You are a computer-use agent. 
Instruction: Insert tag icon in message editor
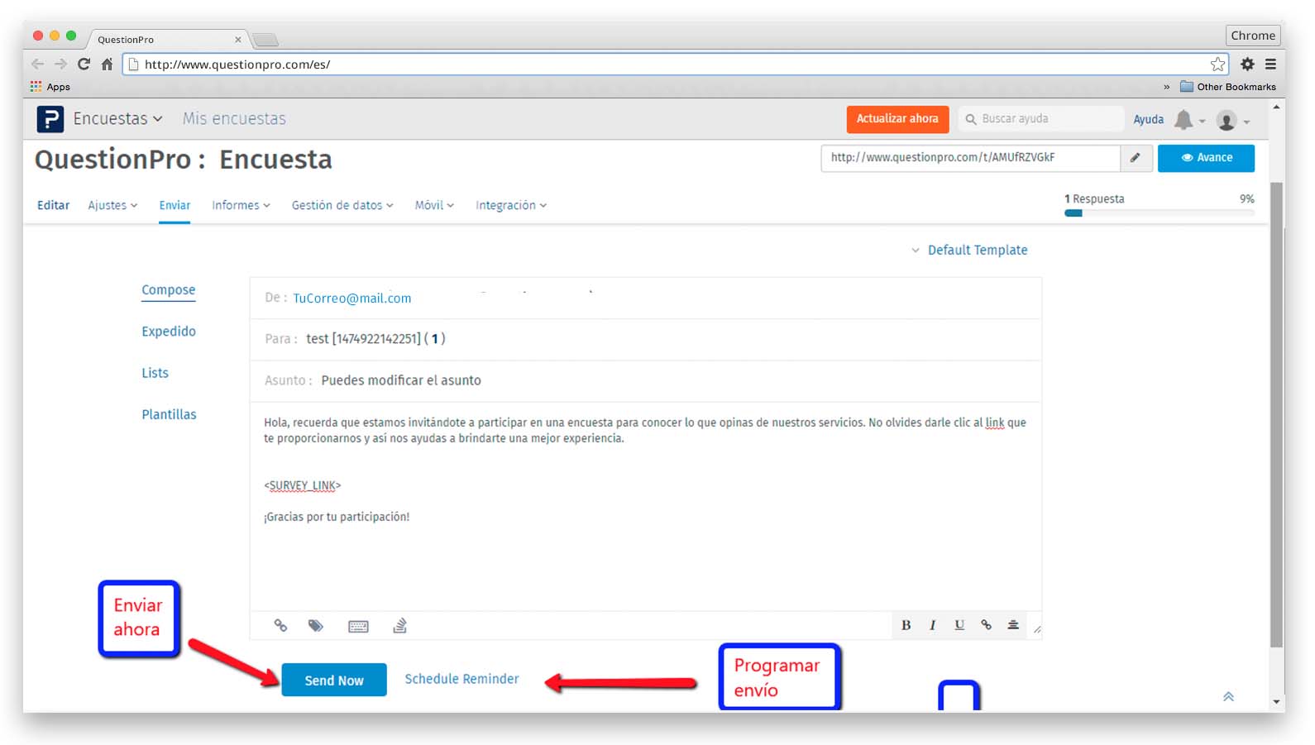pos(316,626)
